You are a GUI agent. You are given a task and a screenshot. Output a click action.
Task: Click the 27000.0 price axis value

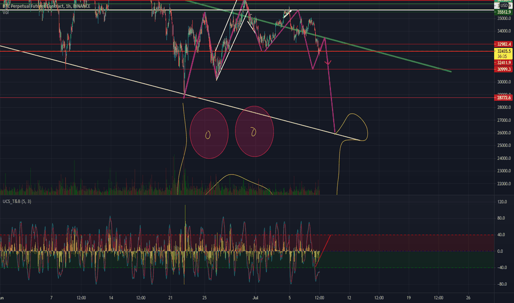click(x=504, y=120)
